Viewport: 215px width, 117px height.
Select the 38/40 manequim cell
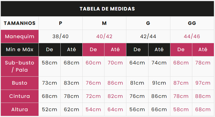click(x=60, y=37)
